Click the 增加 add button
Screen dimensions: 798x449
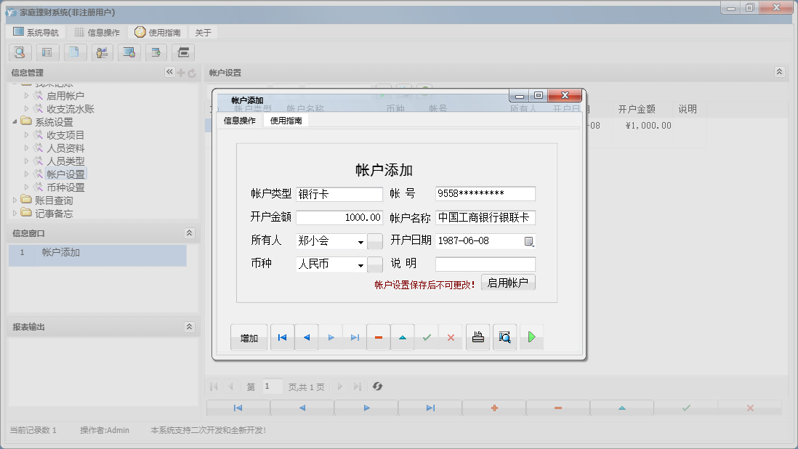pyautogui.click(x=249, y=336)
